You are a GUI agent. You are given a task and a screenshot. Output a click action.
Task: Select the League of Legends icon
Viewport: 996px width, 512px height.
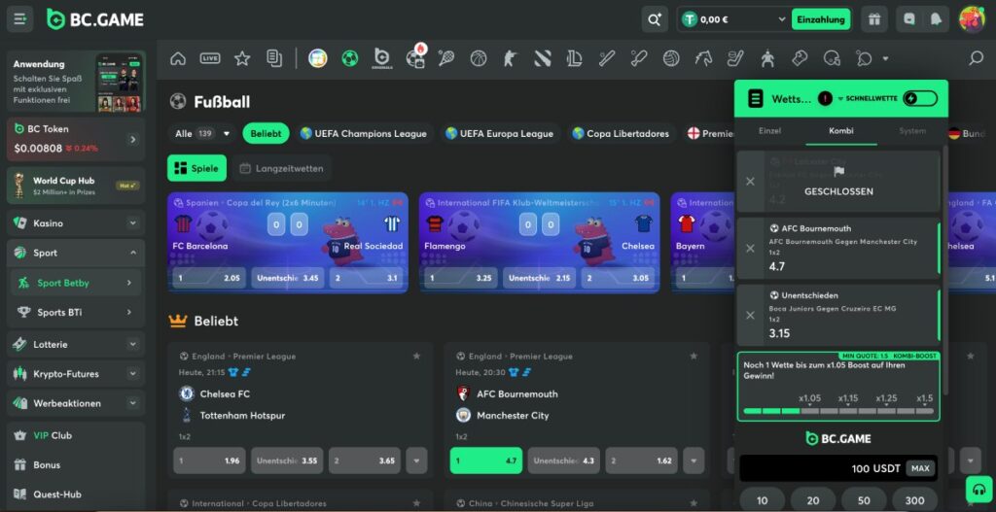[x=574, y=59]
